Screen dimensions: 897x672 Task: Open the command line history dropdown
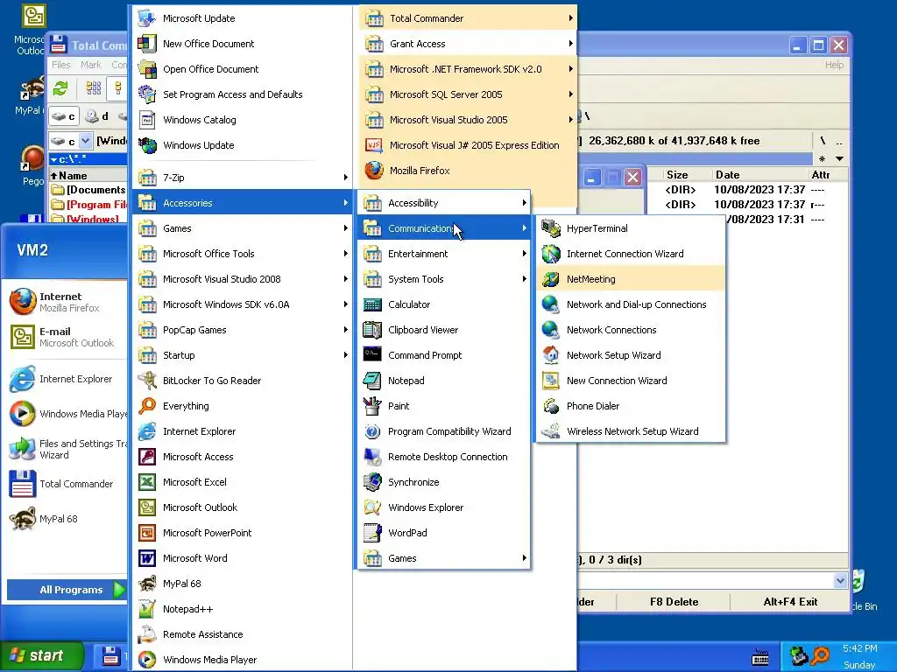pos(840,581)
